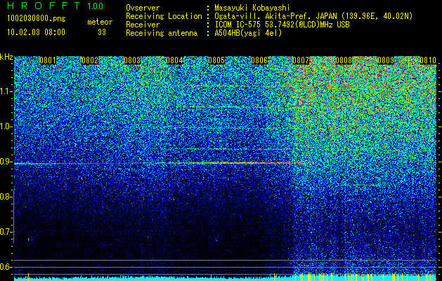Click the 0802 time marker
This screenshot has width=442, height=281.
tap(90, 60)
